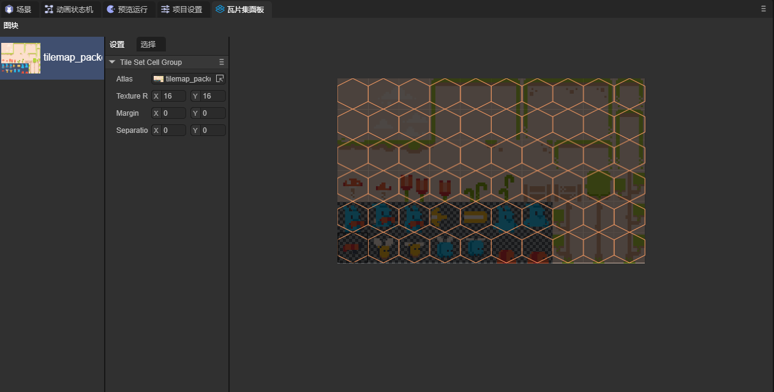Click the Texture Region Y input field
Image resolution: width=774 pixels, height=392 pixels.
[x=212, y=96]
